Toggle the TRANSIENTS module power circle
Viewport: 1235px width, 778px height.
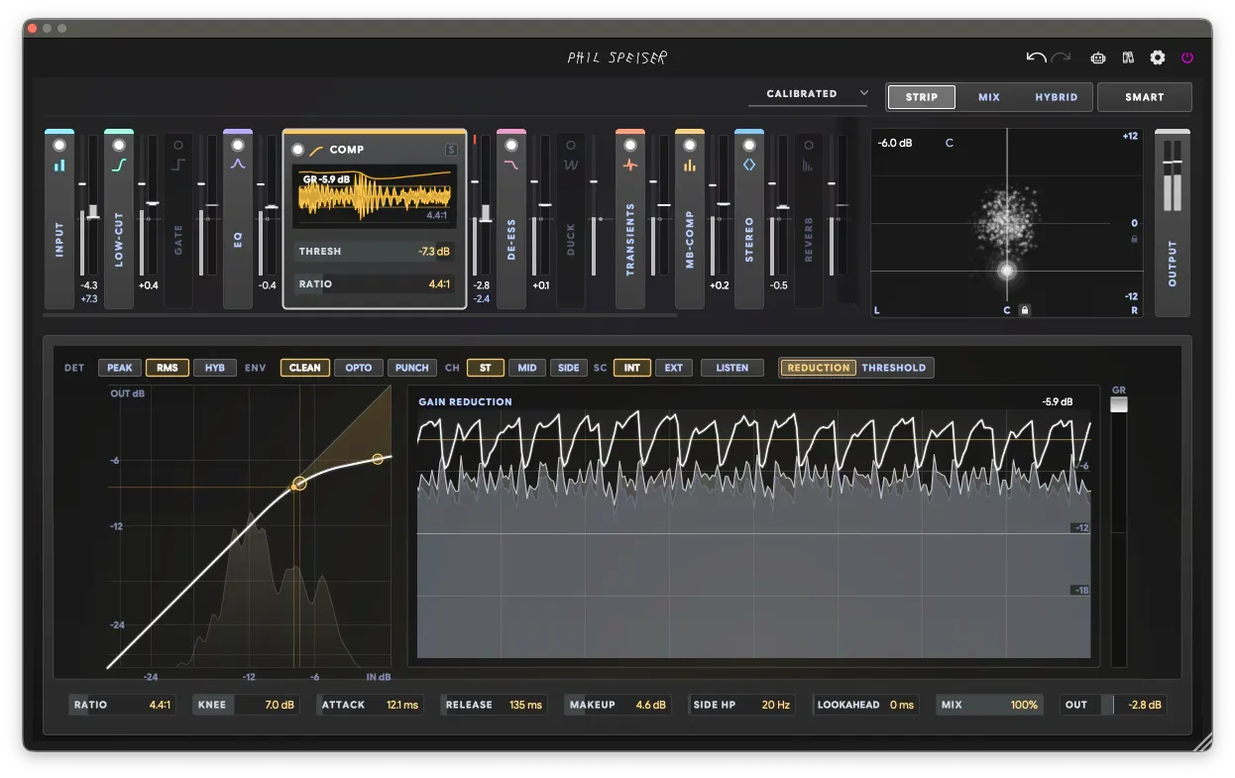click(630, 145)
